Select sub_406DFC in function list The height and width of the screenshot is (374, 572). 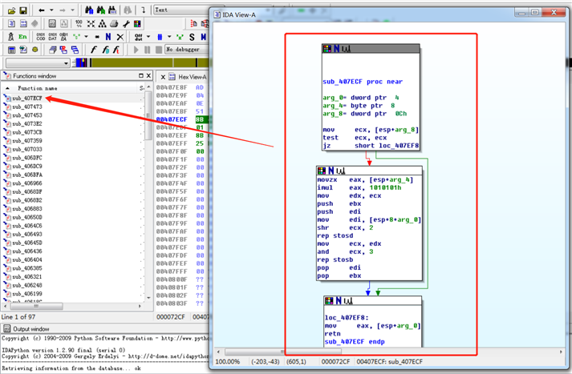coord(27,158)
